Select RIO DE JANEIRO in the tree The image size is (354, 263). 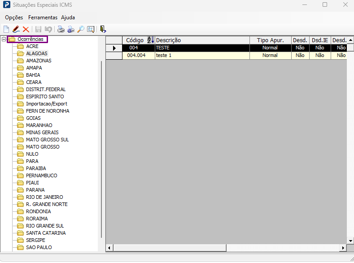tap(44, 197)
